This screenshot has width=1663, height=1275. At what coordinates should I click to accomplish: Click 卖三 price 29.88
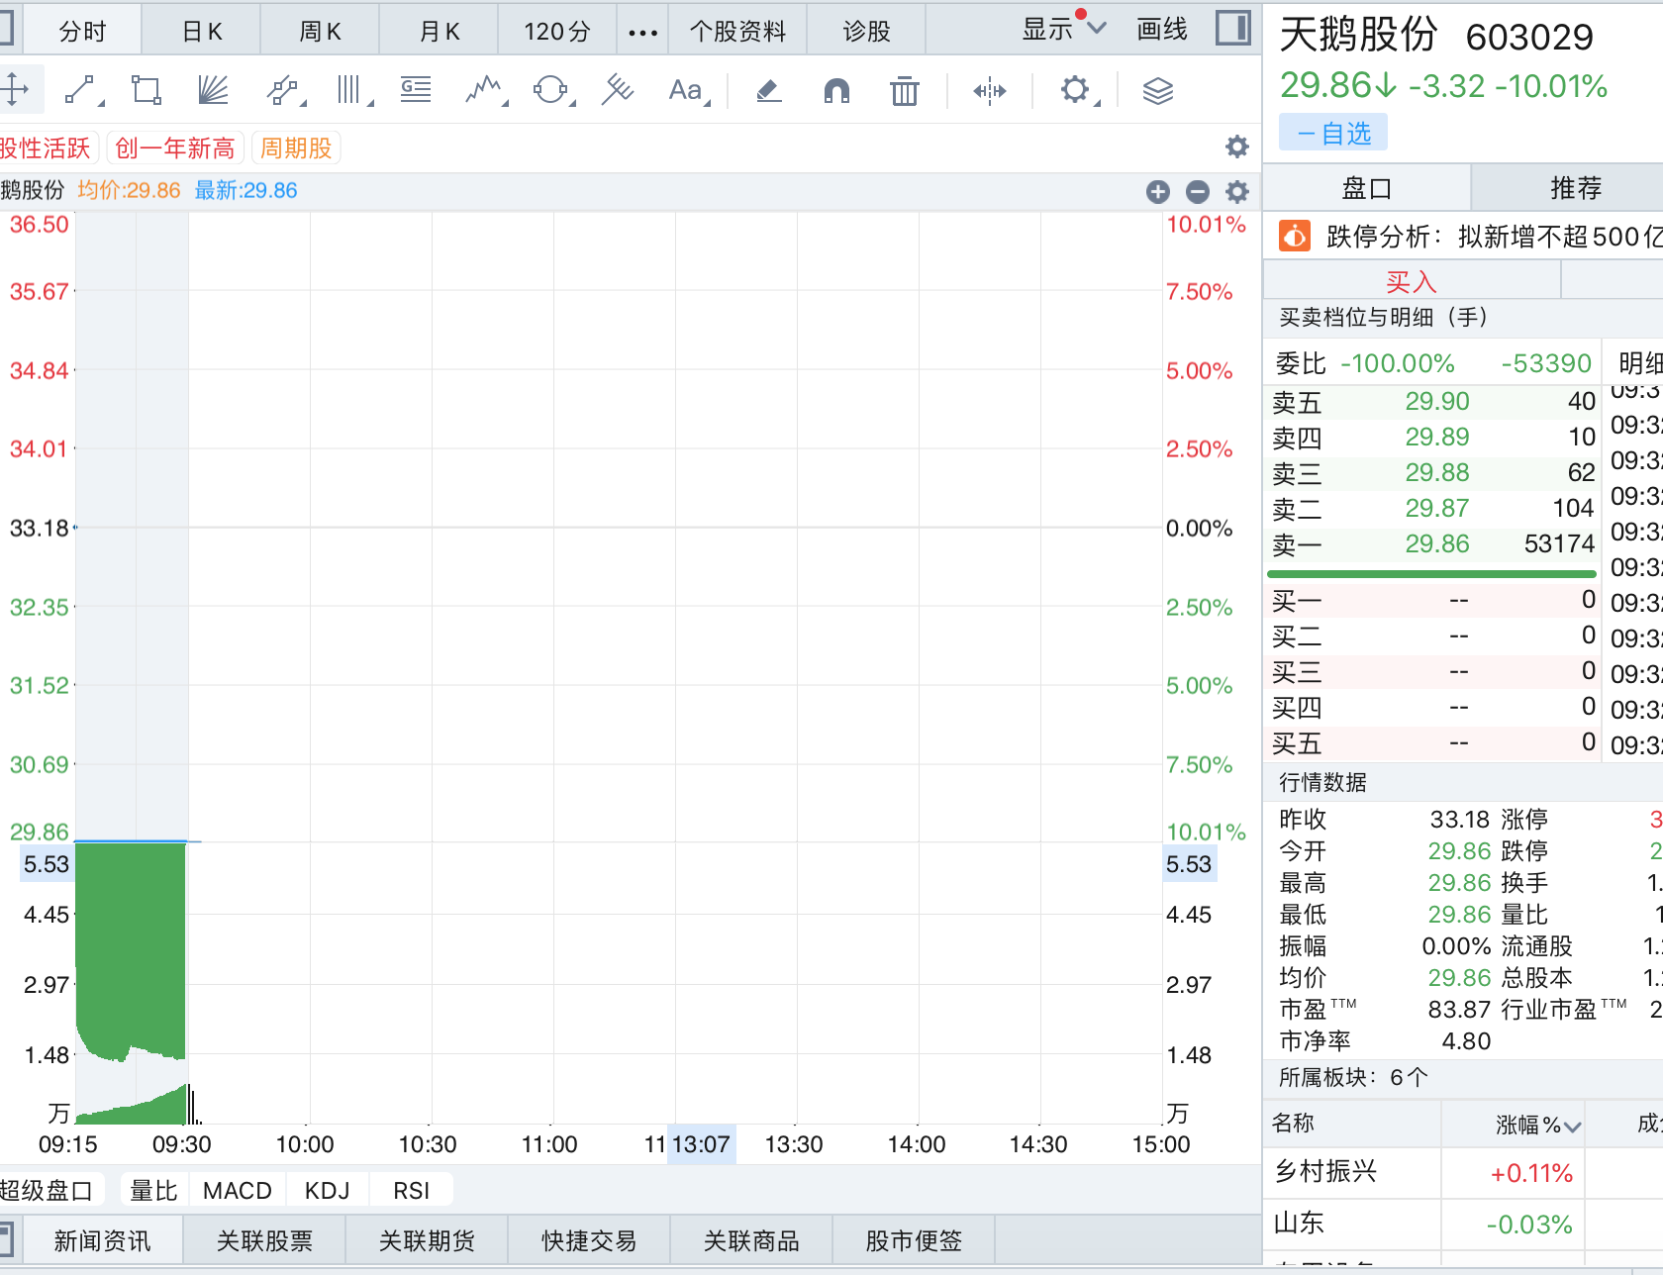pyautogui.click(x=1437, y=472)
